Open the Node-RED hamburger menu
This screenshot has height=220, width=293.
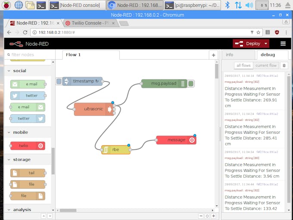283,44
